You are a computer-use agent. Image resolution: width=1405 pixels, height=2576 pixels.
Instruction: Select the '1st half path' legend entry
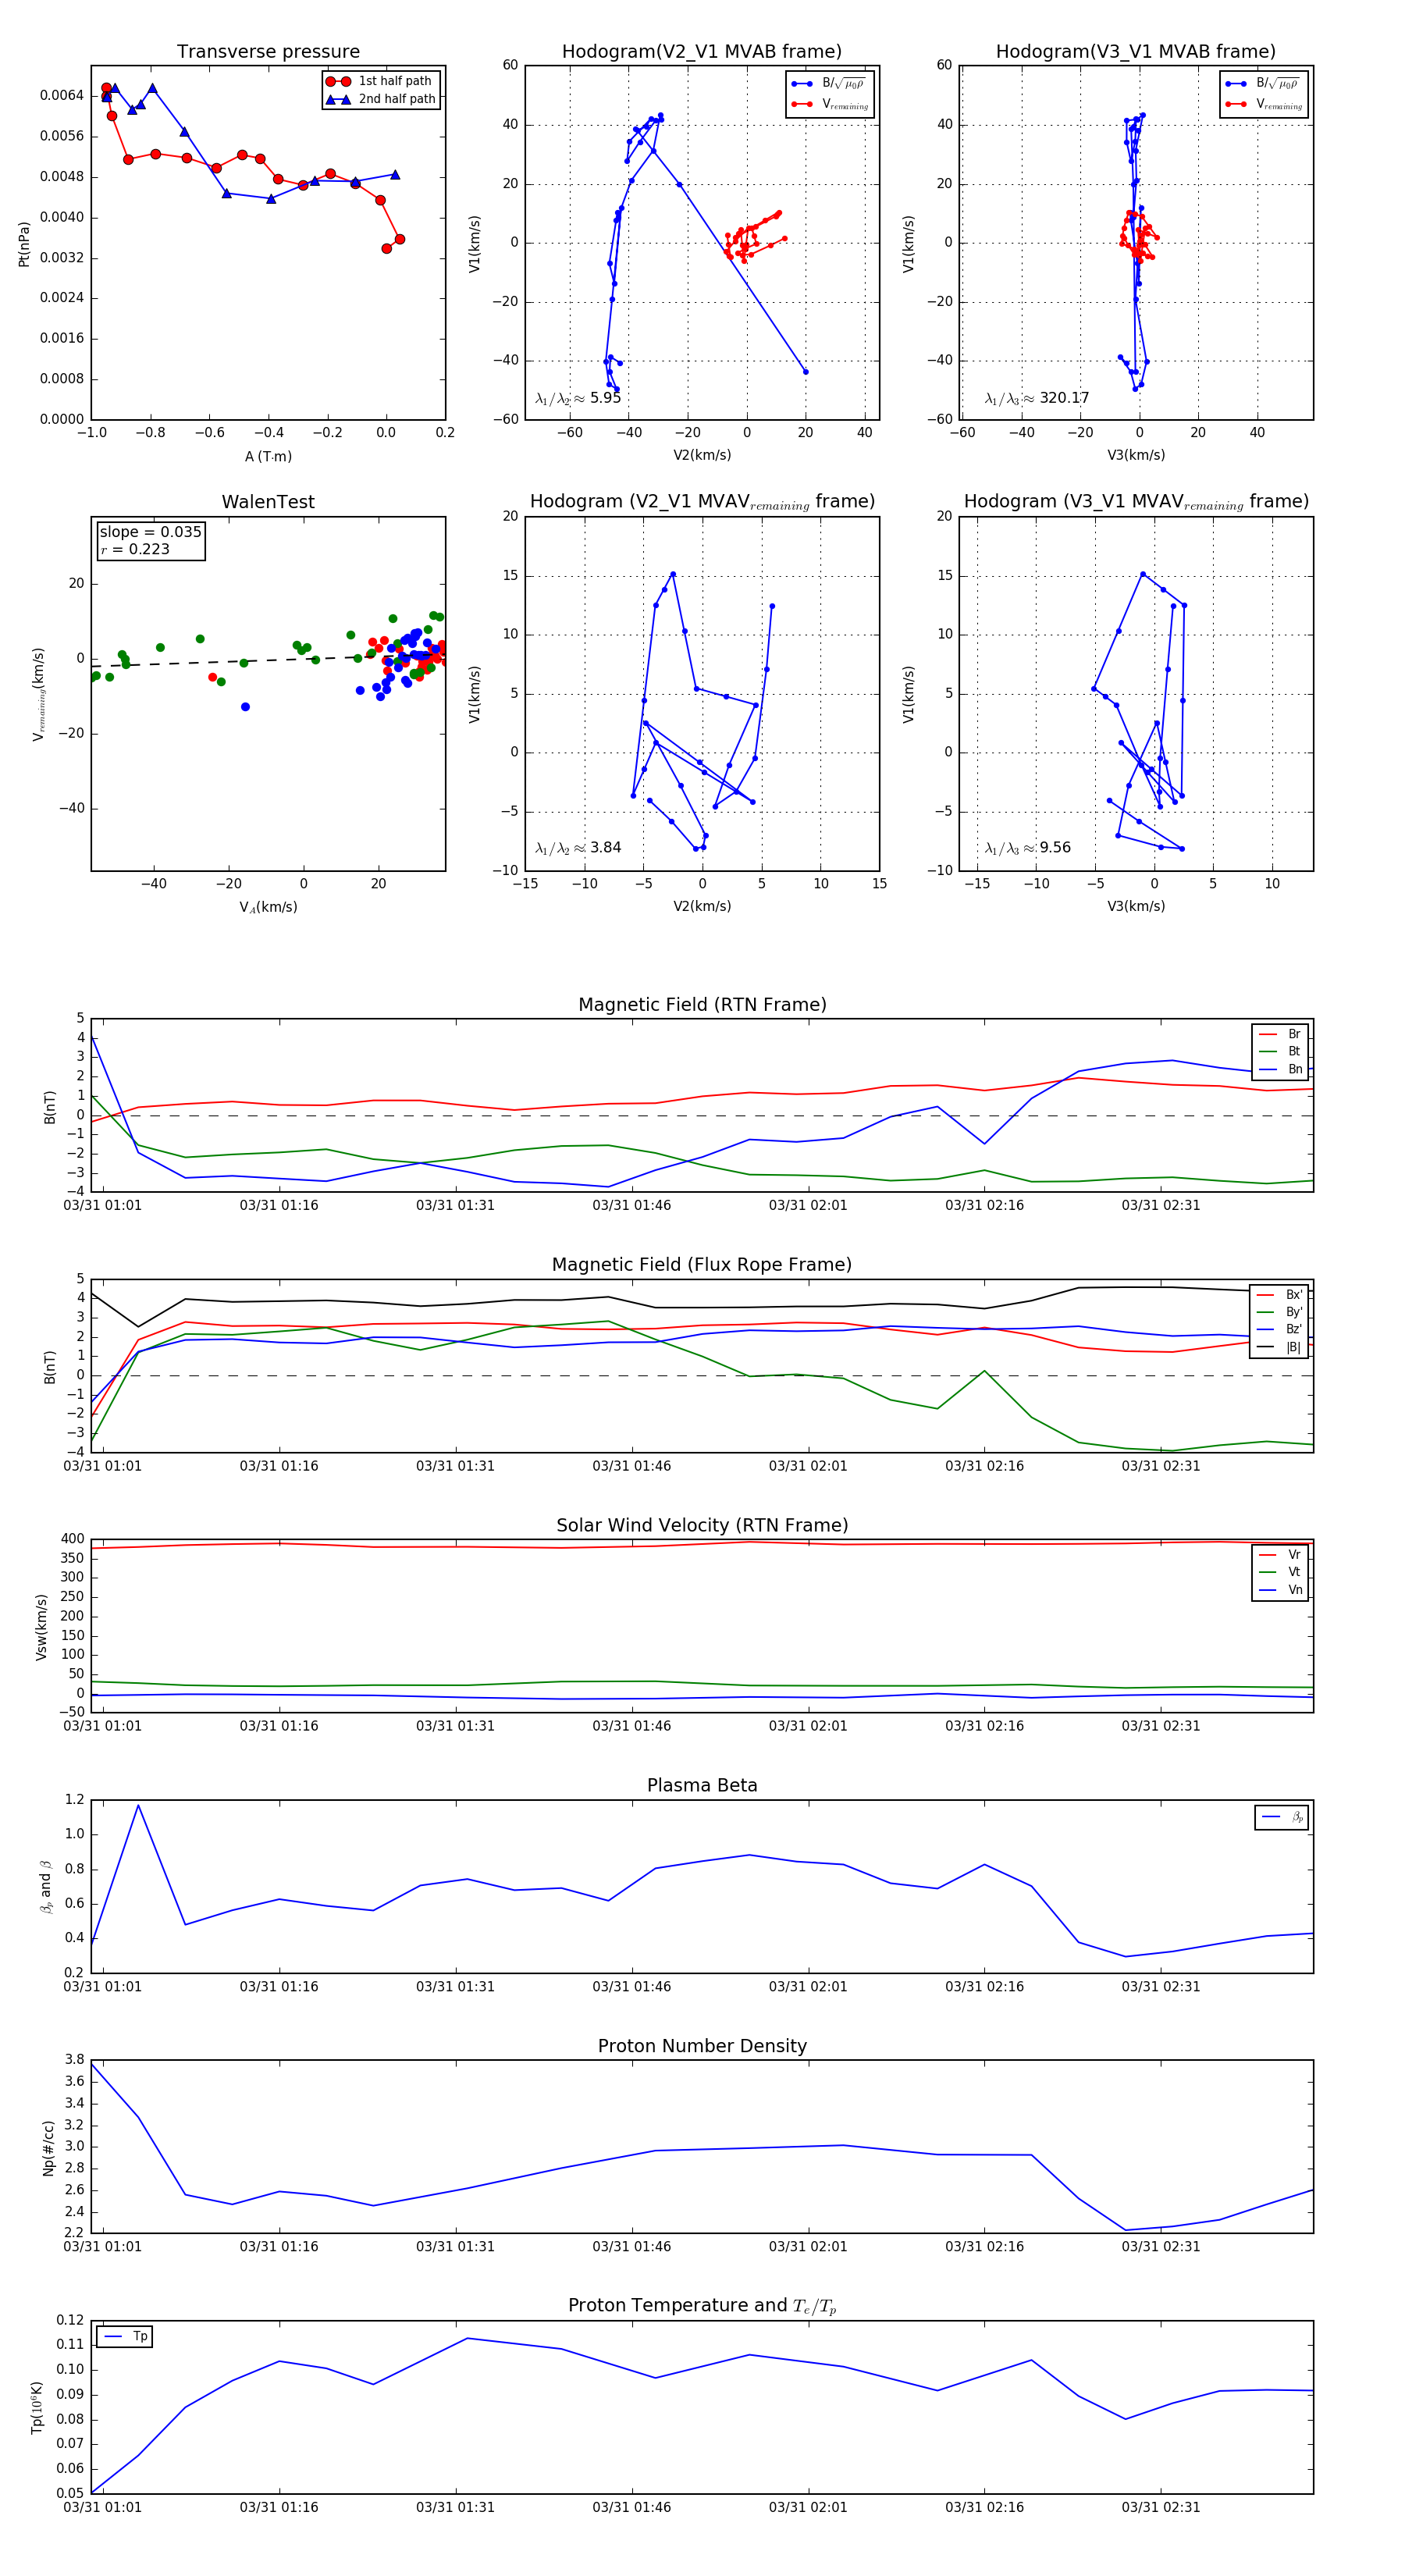(x=382, y=81)
